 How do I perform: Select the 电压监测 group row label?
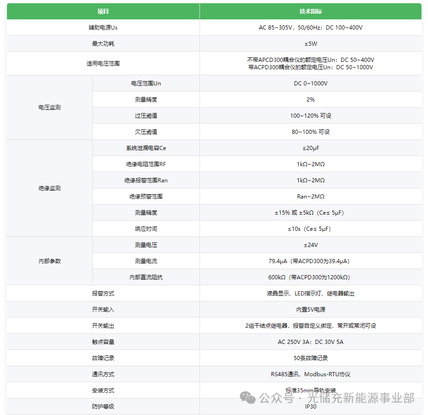[x=49, y=107]
